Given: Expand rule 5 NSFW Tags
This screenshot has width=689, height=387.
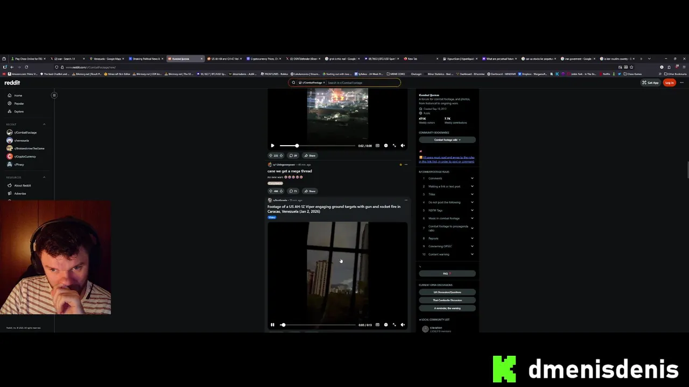Looking at the screenshot, I should tap(447, 210).
